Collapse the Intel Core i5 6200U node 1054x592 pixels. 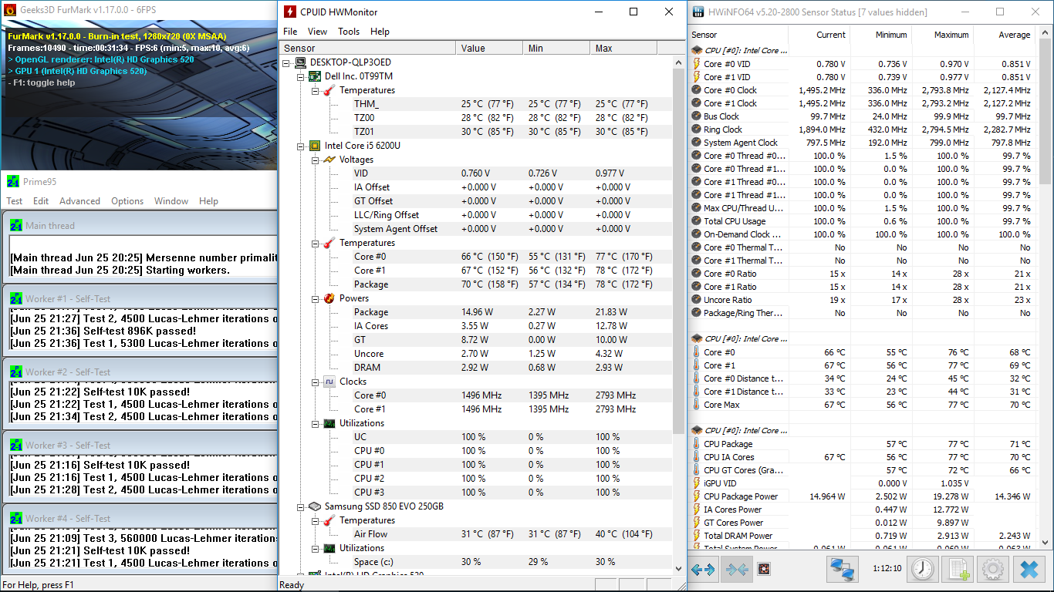pos(301,146)
